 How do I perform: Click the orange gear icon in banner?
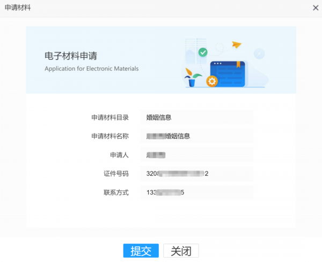pyautogui.click(x=212, y=81)
